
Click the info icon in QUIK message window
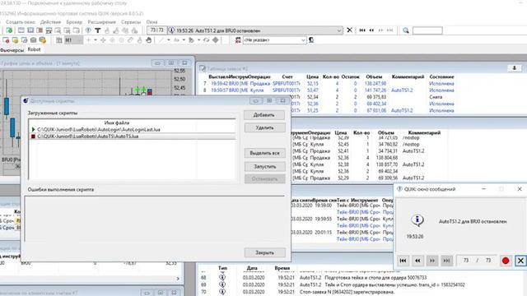click(x=417, y=220)
